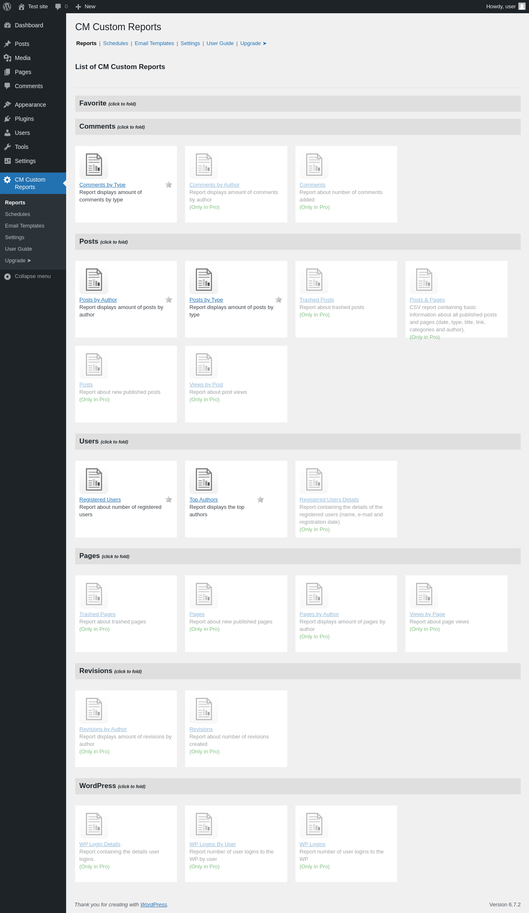Click the Trashed Pages report icon
Viewport: 529px width, 913px height.
94,594
